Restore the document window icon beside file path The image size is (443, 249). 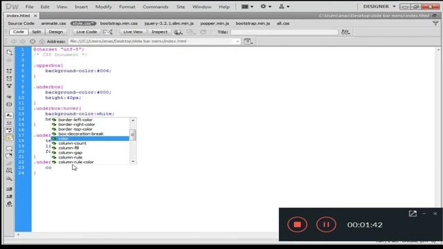[x=434, y=15]
